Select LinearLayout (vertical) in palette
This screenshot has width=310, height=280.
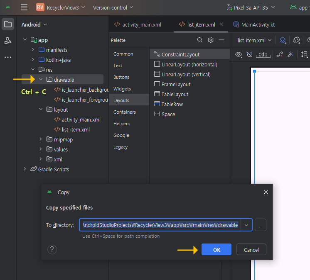tap(189, 74)
